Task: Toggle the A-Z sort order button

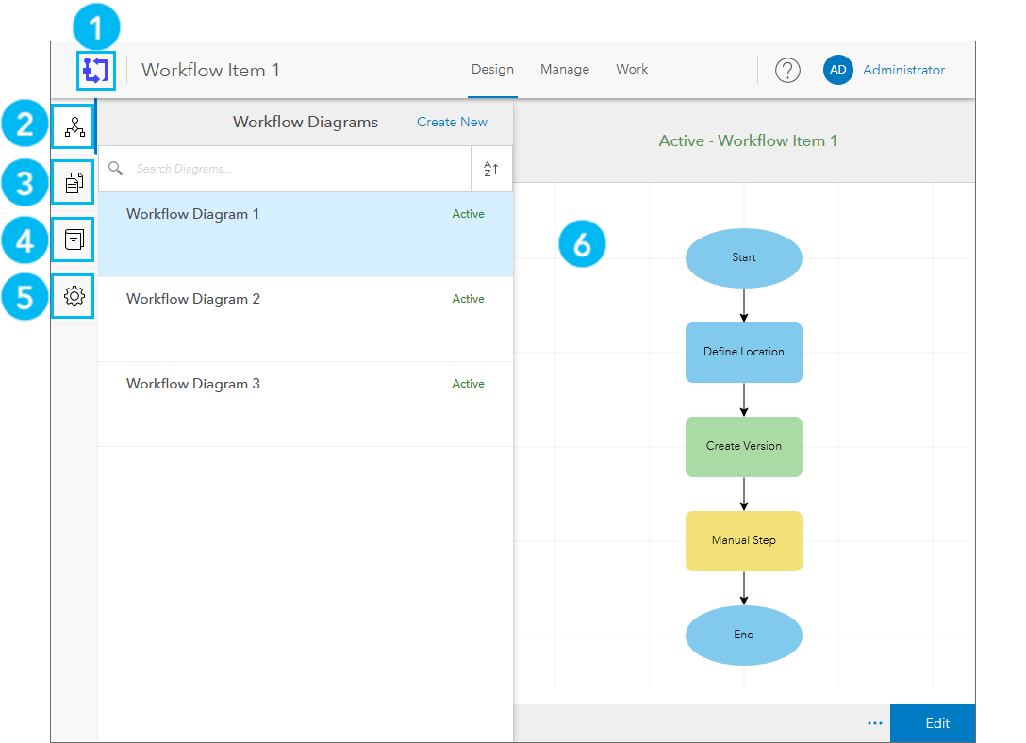Action: (x=491, y=169)
